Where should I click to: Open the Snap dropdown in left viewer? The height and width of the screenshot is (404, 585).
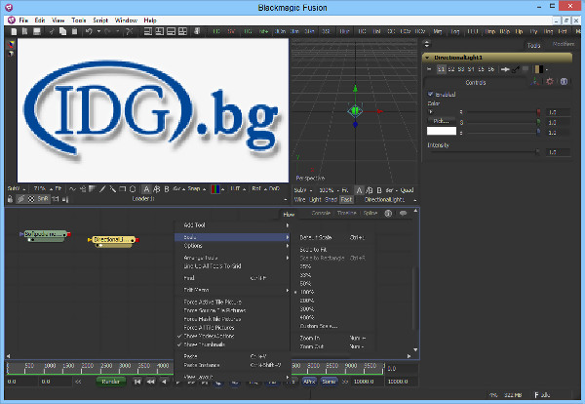point(196,189)
